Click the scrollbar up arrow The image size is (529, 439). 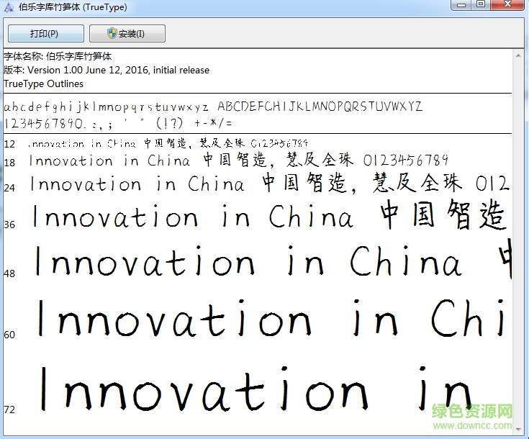pos(518,55)
